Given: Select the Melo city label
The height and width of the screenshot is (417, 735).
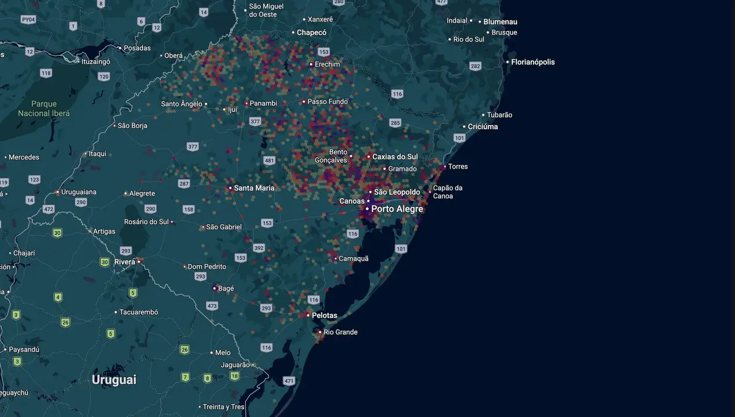Looking at the screenshot, I should click(x=223, y=352).
